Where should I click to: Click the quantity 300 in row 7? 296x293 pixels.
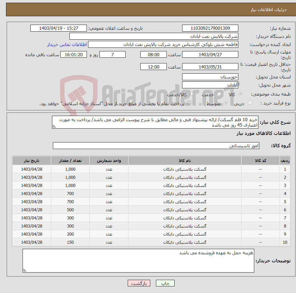(x=70, y=218)
